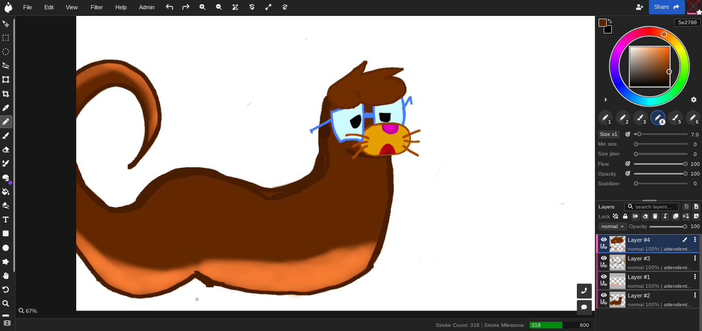Click the blue Share button
702x331 pixels.
666,7
